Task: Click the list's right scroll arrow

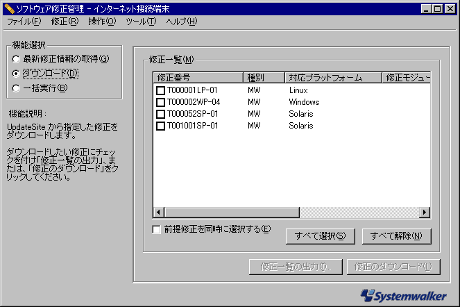Action: 425,212
